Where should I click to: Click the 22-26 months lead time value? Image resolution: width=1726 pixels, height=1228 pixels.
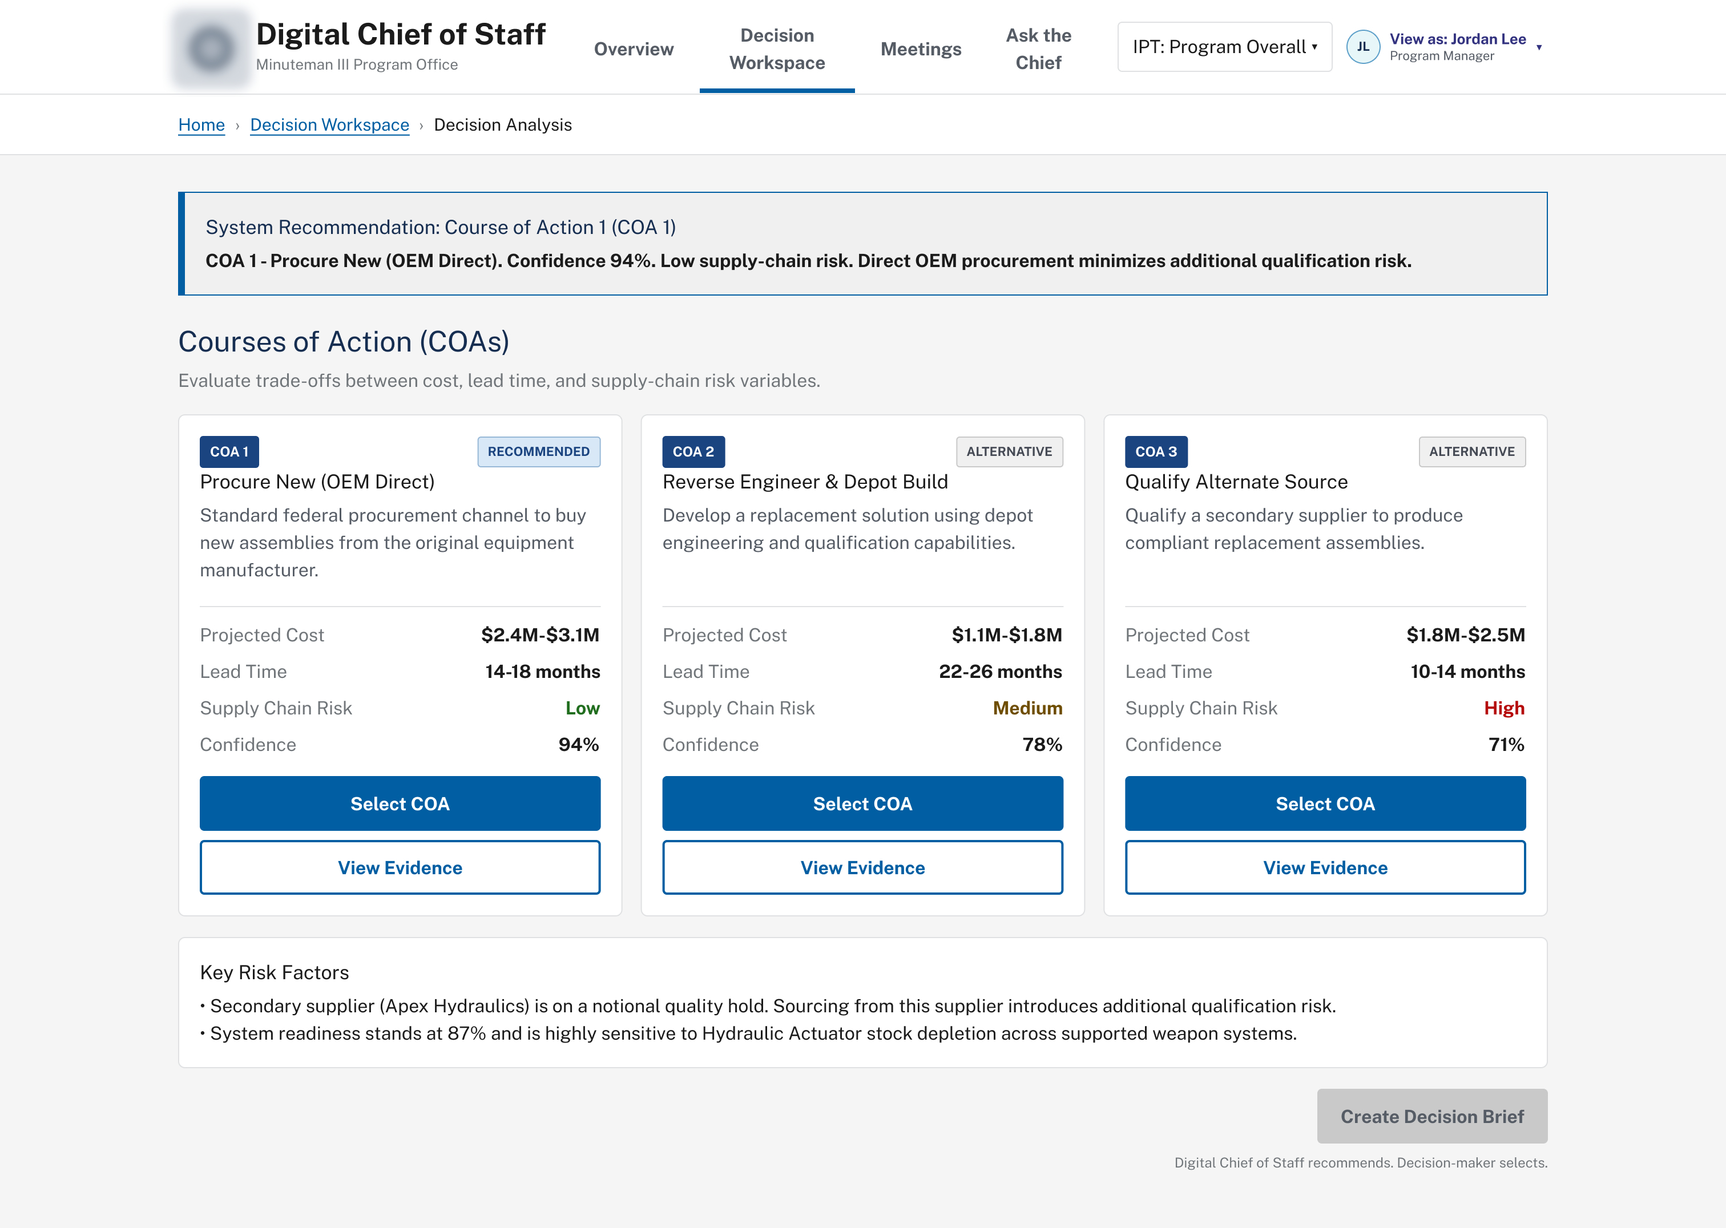pos(1000,672)
